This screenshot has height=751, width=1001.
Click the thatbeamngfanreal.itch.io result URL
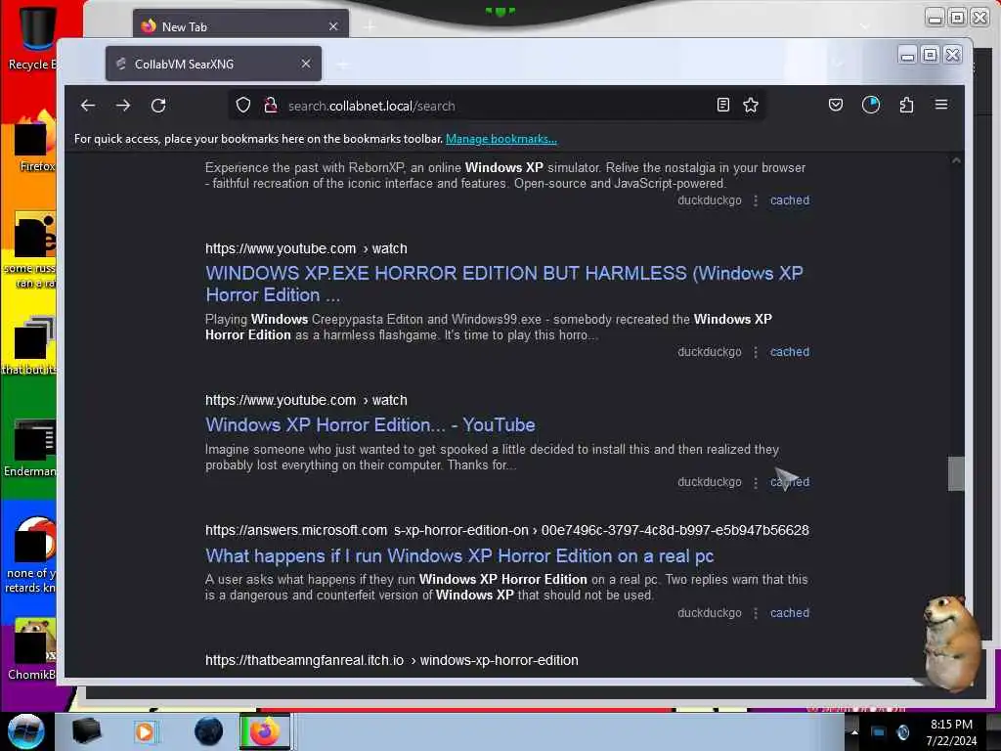tap(391, 660)
